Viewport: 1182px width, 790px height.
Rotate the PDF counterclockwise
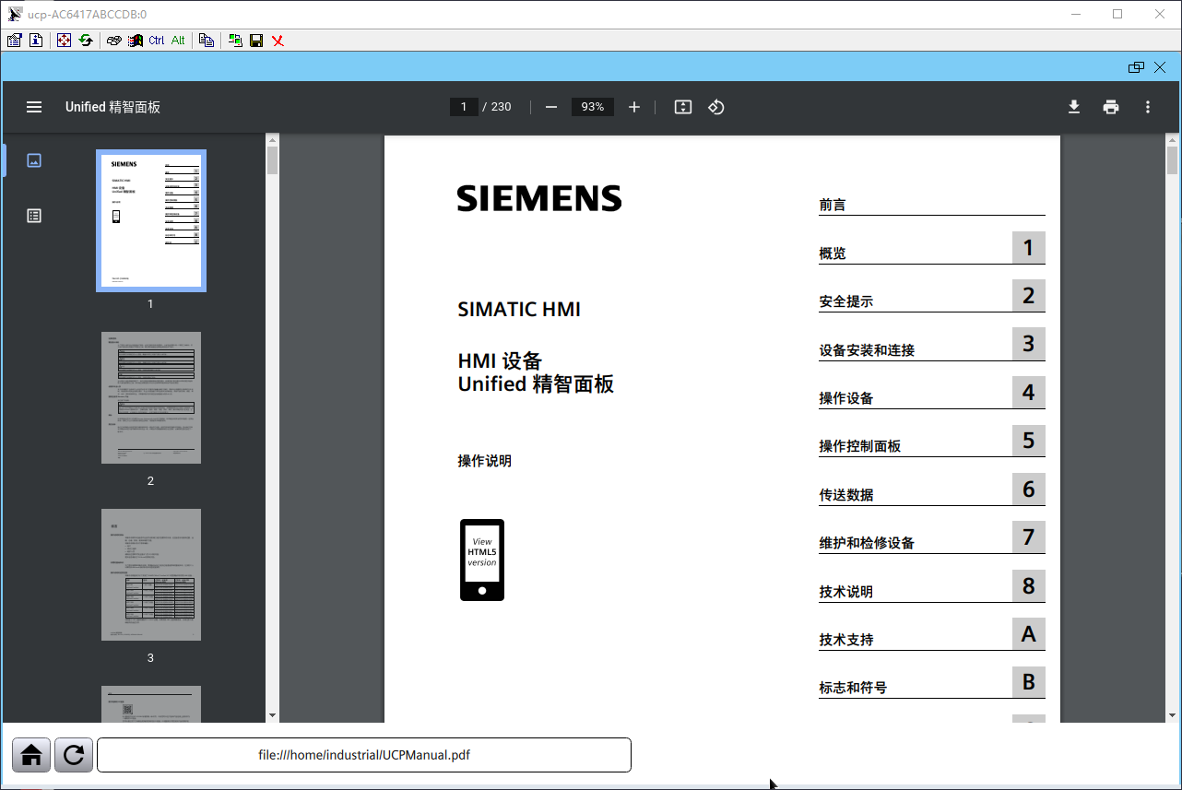point(716,107)
